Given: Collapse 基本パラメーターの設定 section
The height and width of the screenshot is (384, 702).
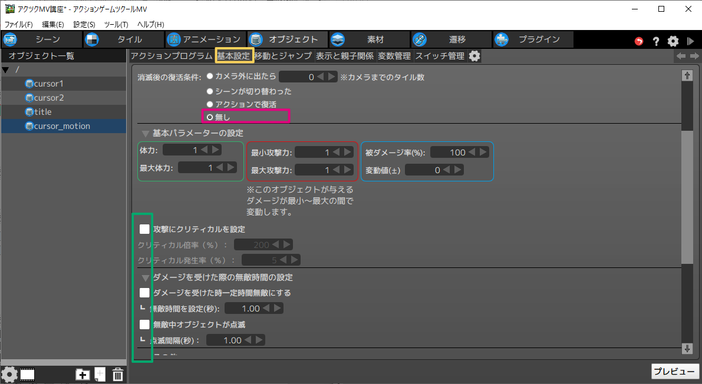Looking at the screenshot, I should tap(145, 134).
